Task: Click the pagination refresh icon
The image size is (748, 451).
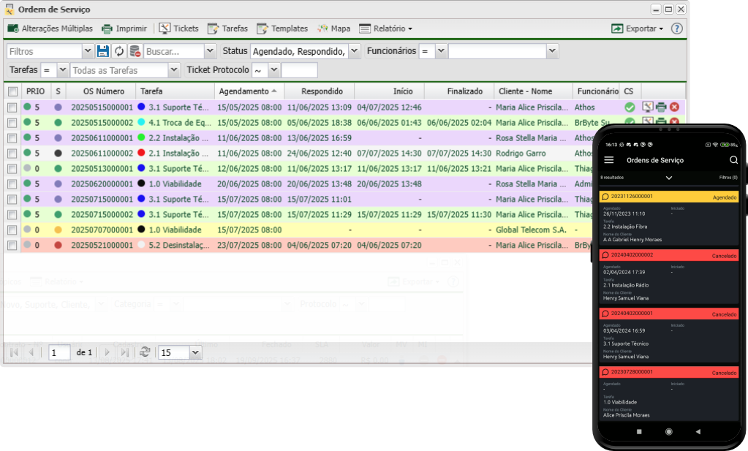Action: (145, 352)
